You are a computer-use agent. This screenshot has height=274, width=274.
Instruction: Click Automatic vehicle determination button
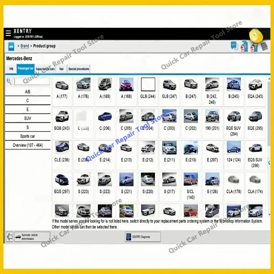pos(32,237)
